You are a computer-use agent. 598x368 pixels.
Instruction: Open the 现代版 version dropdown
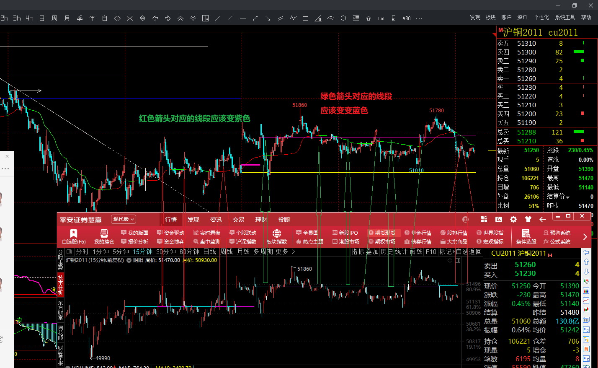coord(124,219)
